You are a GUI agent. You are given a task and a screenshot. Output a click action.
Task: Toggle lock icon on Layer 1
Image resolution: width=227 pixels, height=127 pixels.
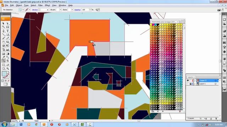tap(191, 84)
